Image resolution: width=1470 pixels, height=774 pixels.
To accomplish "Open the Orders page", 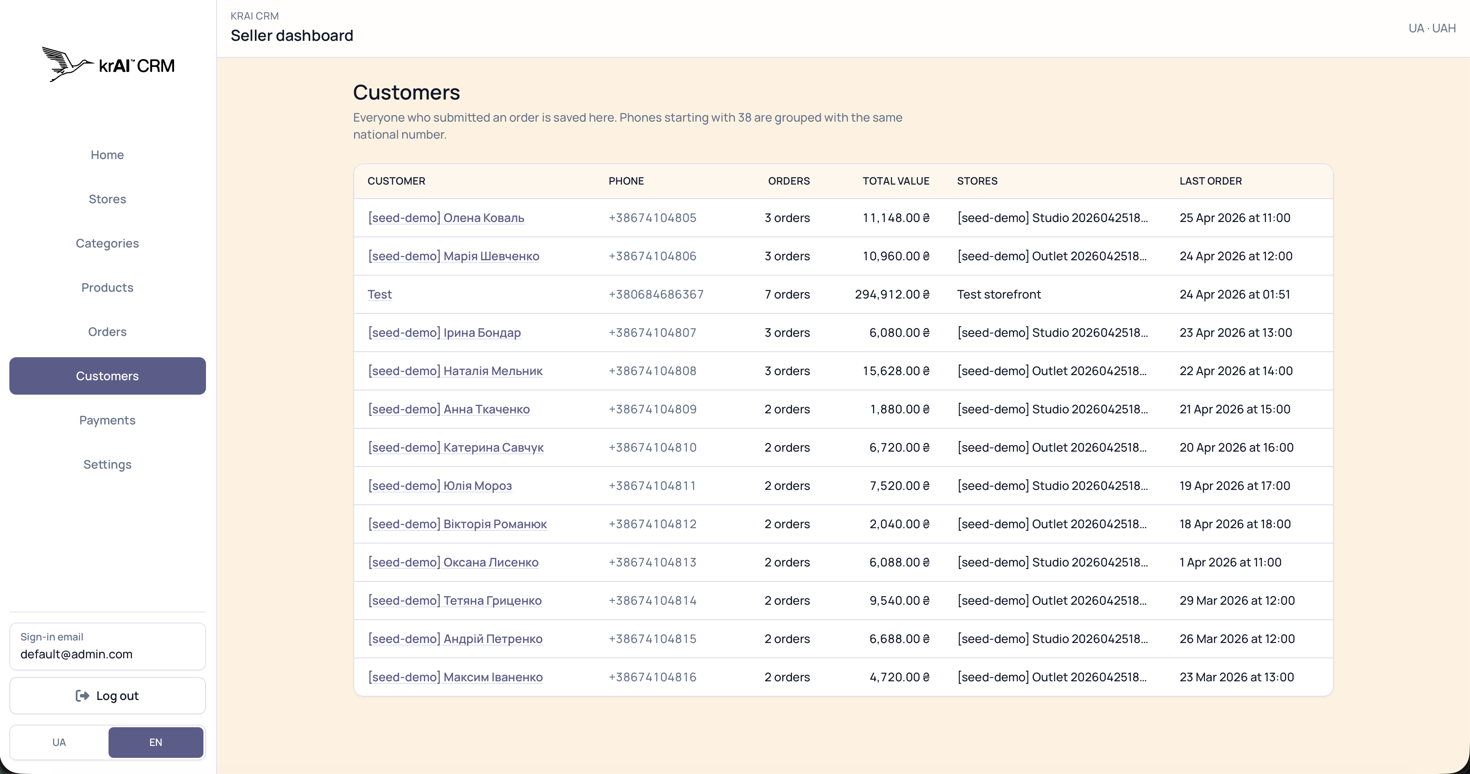I will coord(107,331).
